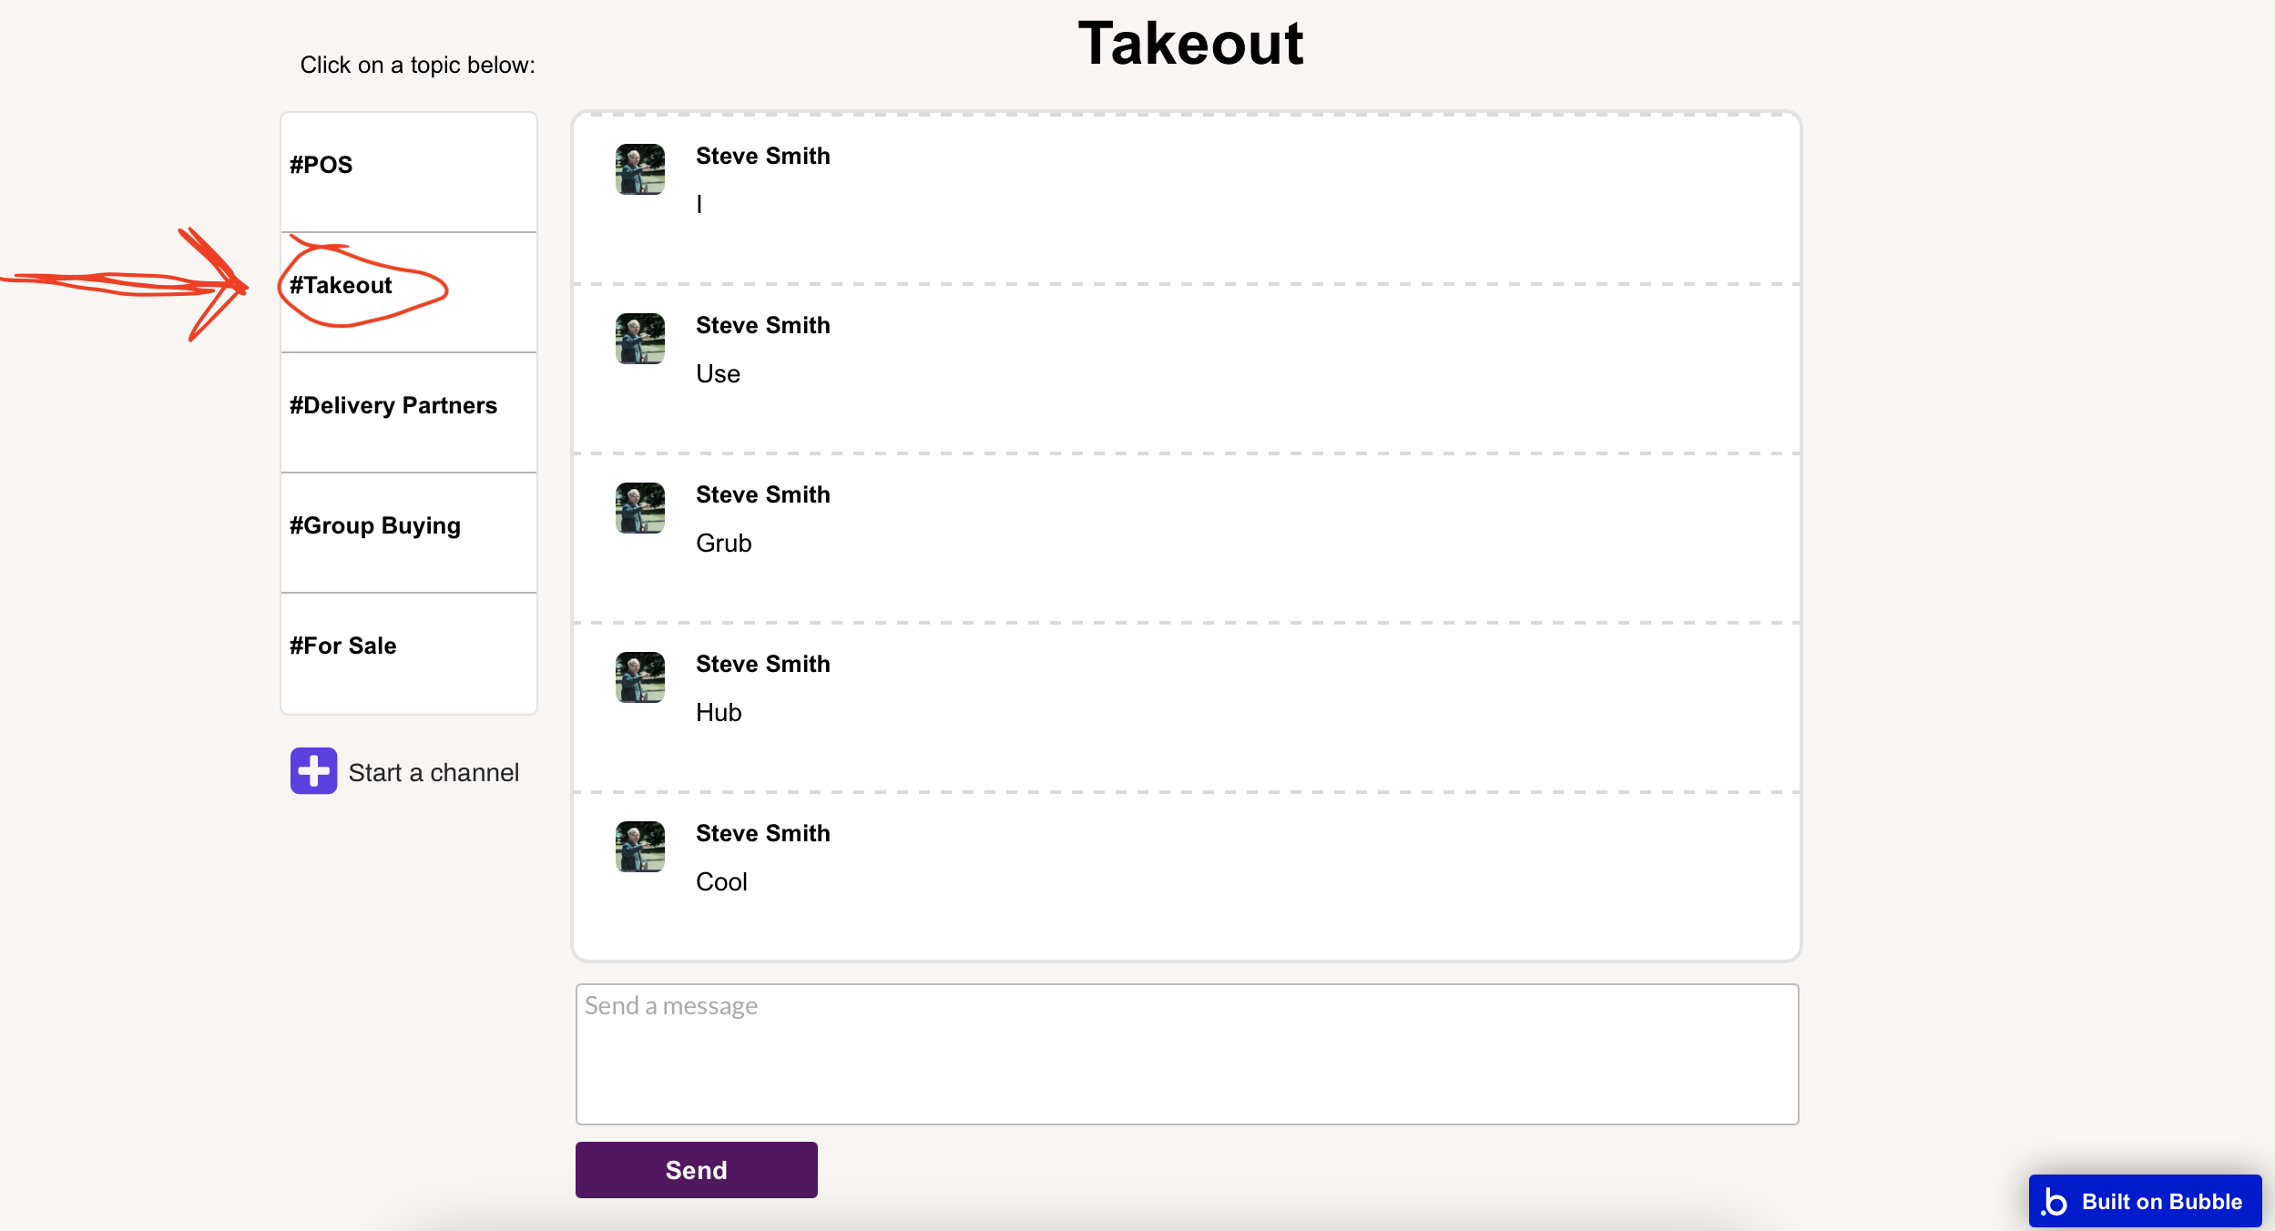Screen dimensions: 2275x1231
Task: Open the #For Sale channel
Action: click(x=409, y=653)
